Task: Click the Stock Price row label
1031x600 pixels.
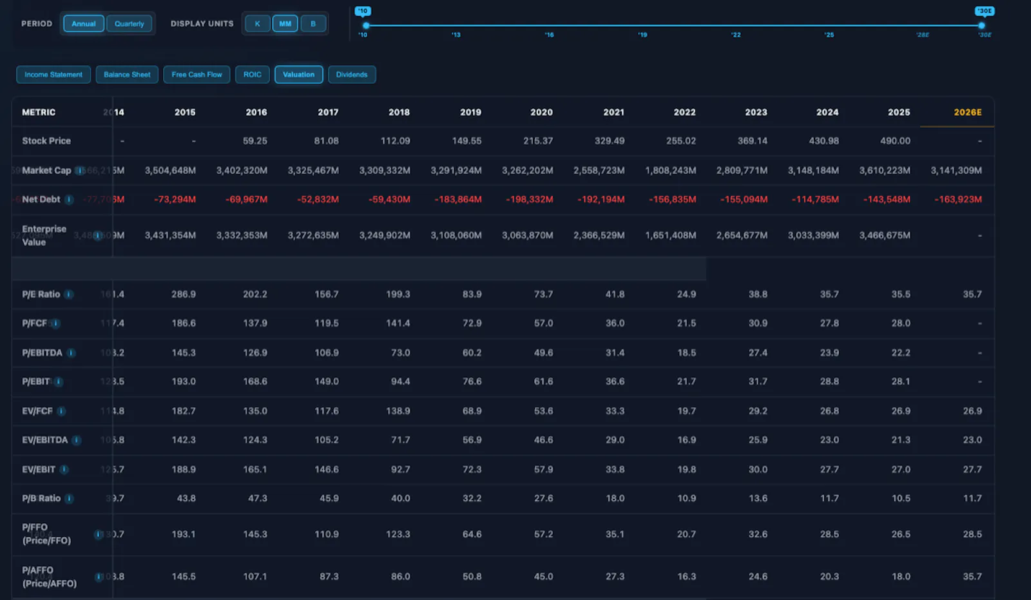Action: (x=46, y=140)
